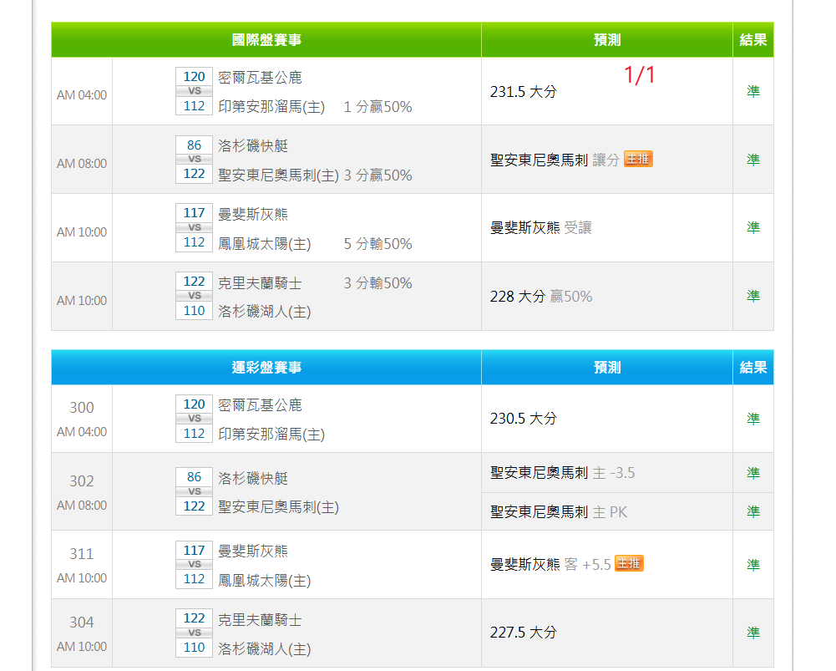Click the 準 result mark for 聖安東尼奧馬刺 主 PK
Image resolution: width=836 pixels, height=671 pixels.
pyautogui.click(x=753, y=511)
